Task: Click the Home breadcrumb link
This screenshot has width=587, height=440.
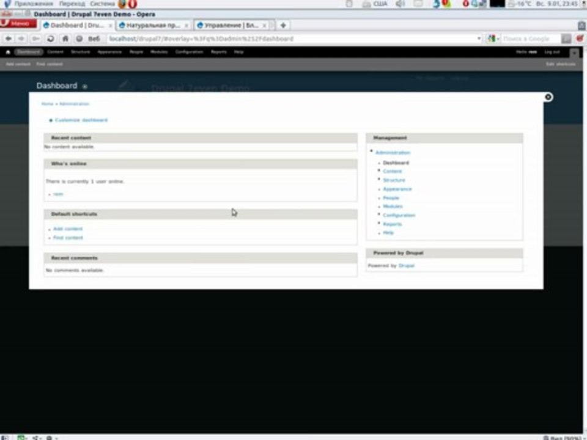Action: coord(47,104)
